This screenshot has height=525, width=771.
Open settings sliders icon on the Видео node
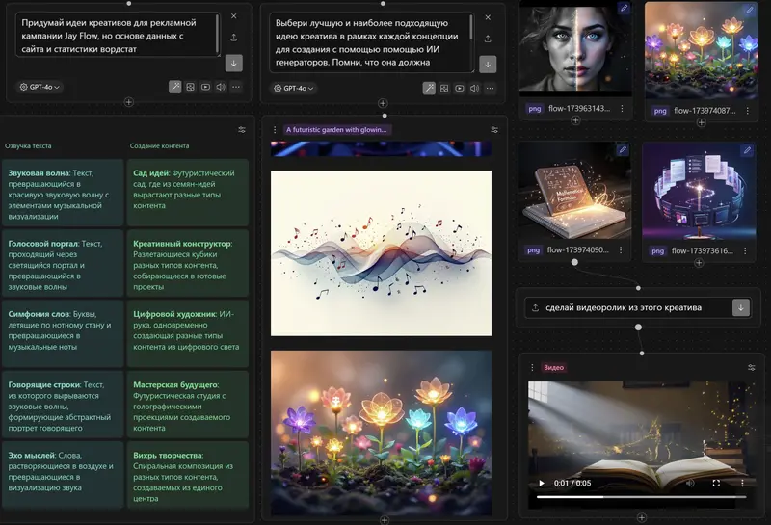tap(752, 367)
